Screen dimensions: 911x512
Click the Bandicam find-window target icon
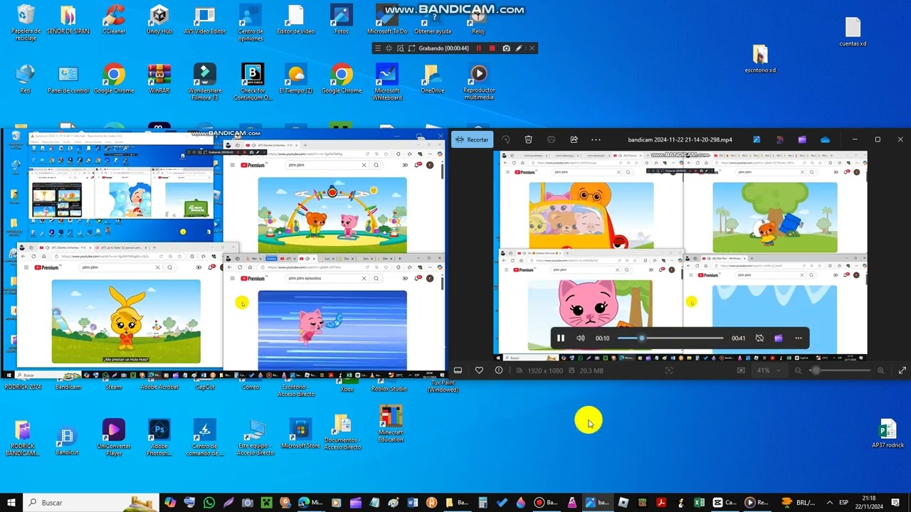coord(400,48)
